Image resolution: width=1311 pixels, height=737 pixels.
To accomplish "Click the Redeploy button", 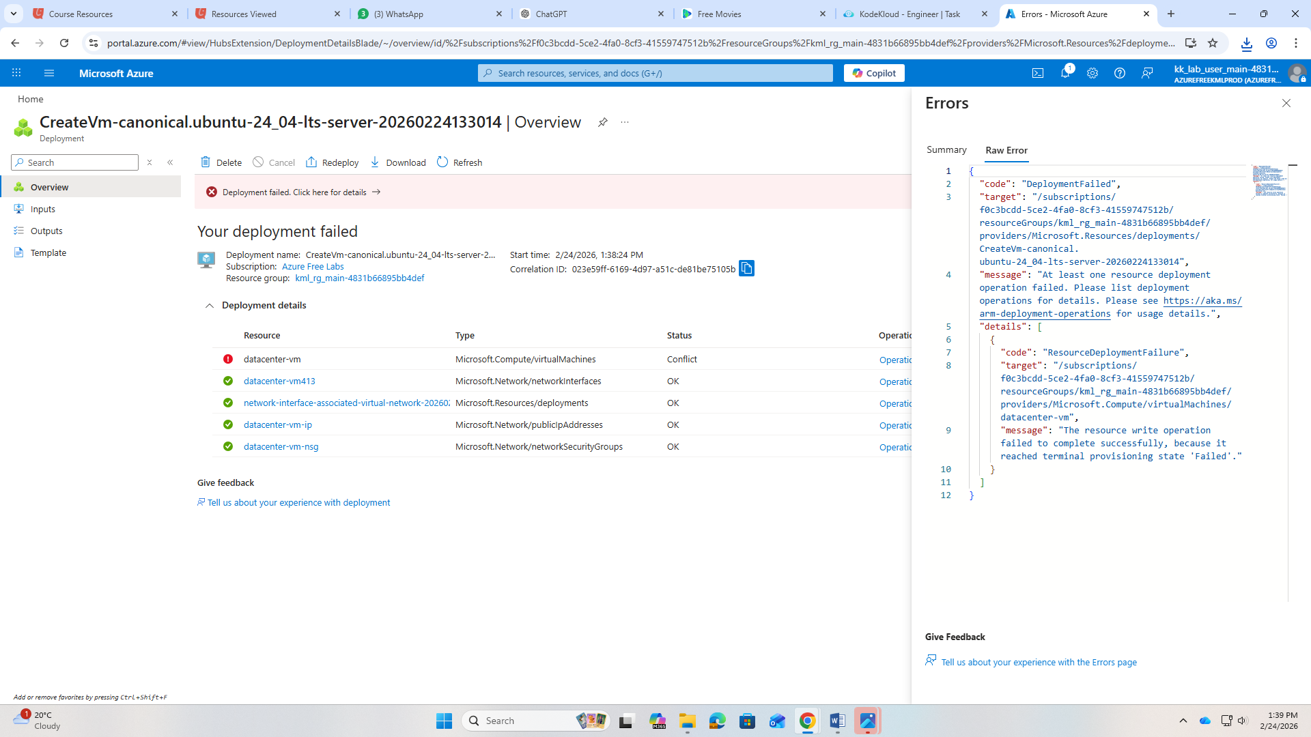I will click(x=333, y=162).
